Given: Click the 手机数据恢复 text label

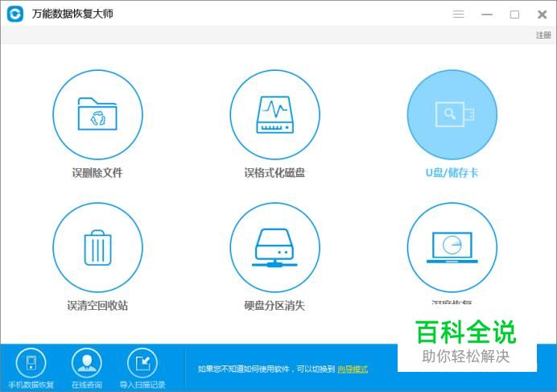Looking at the screenshot, I should click(x=31, y=385).
